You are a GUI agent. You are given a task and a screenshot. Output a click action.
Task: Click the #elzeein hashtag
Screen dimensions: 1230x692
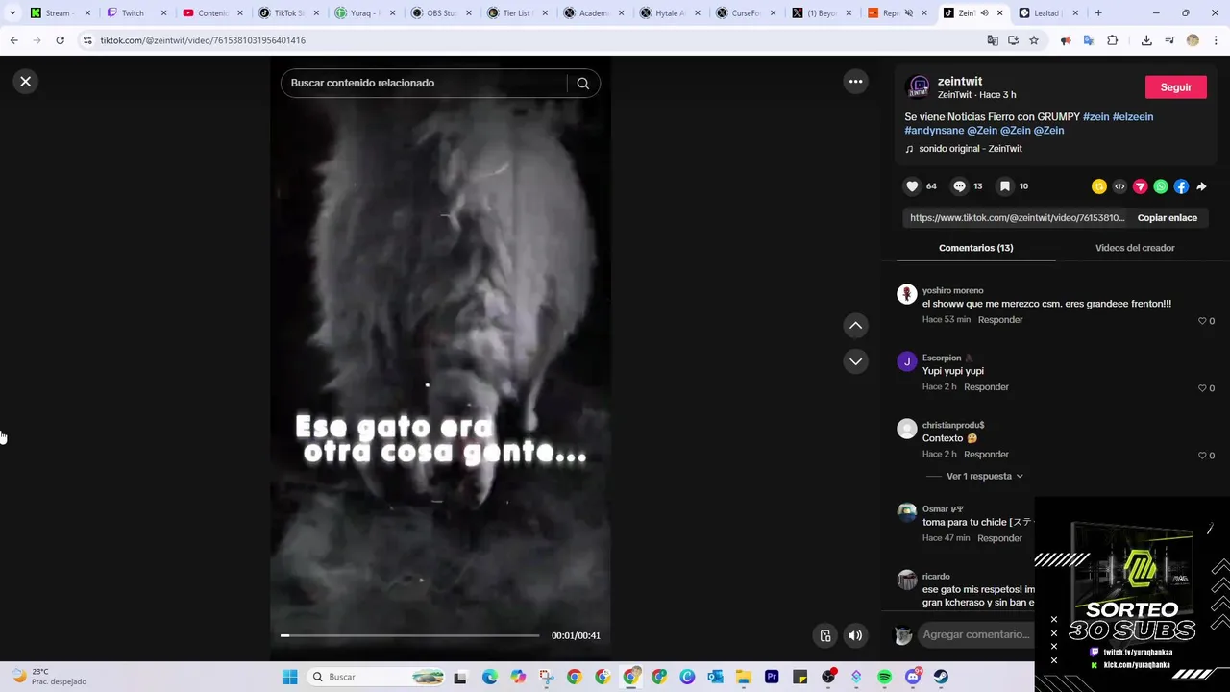pyautogui.click(x=1133, y=117)
